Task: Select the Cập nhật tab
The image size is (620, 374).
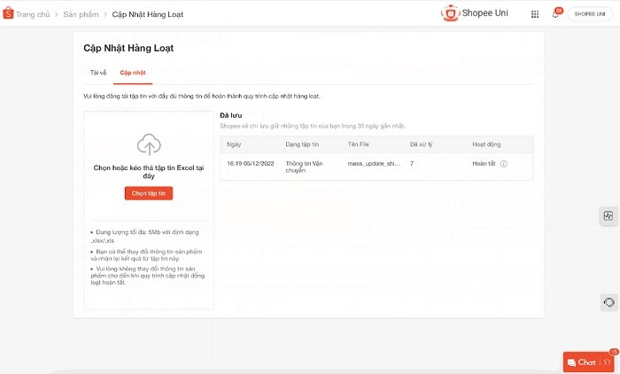Action: coord(134,72)
